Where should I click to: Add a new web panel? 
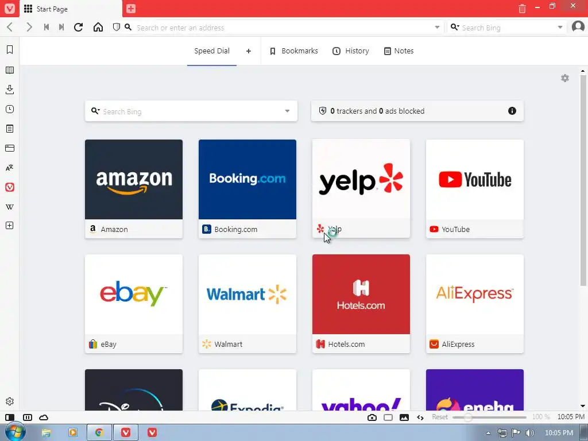(10, 225)
